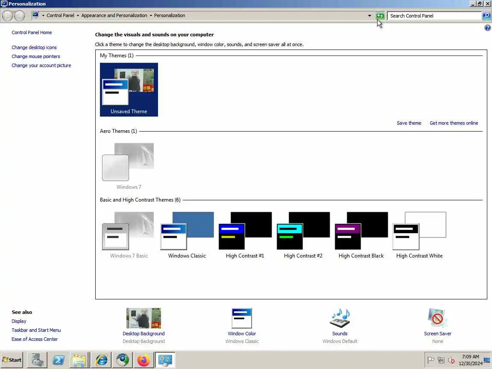Apply the Windows Classic theme
492x369 pixels.
click(x=187, y=235)
